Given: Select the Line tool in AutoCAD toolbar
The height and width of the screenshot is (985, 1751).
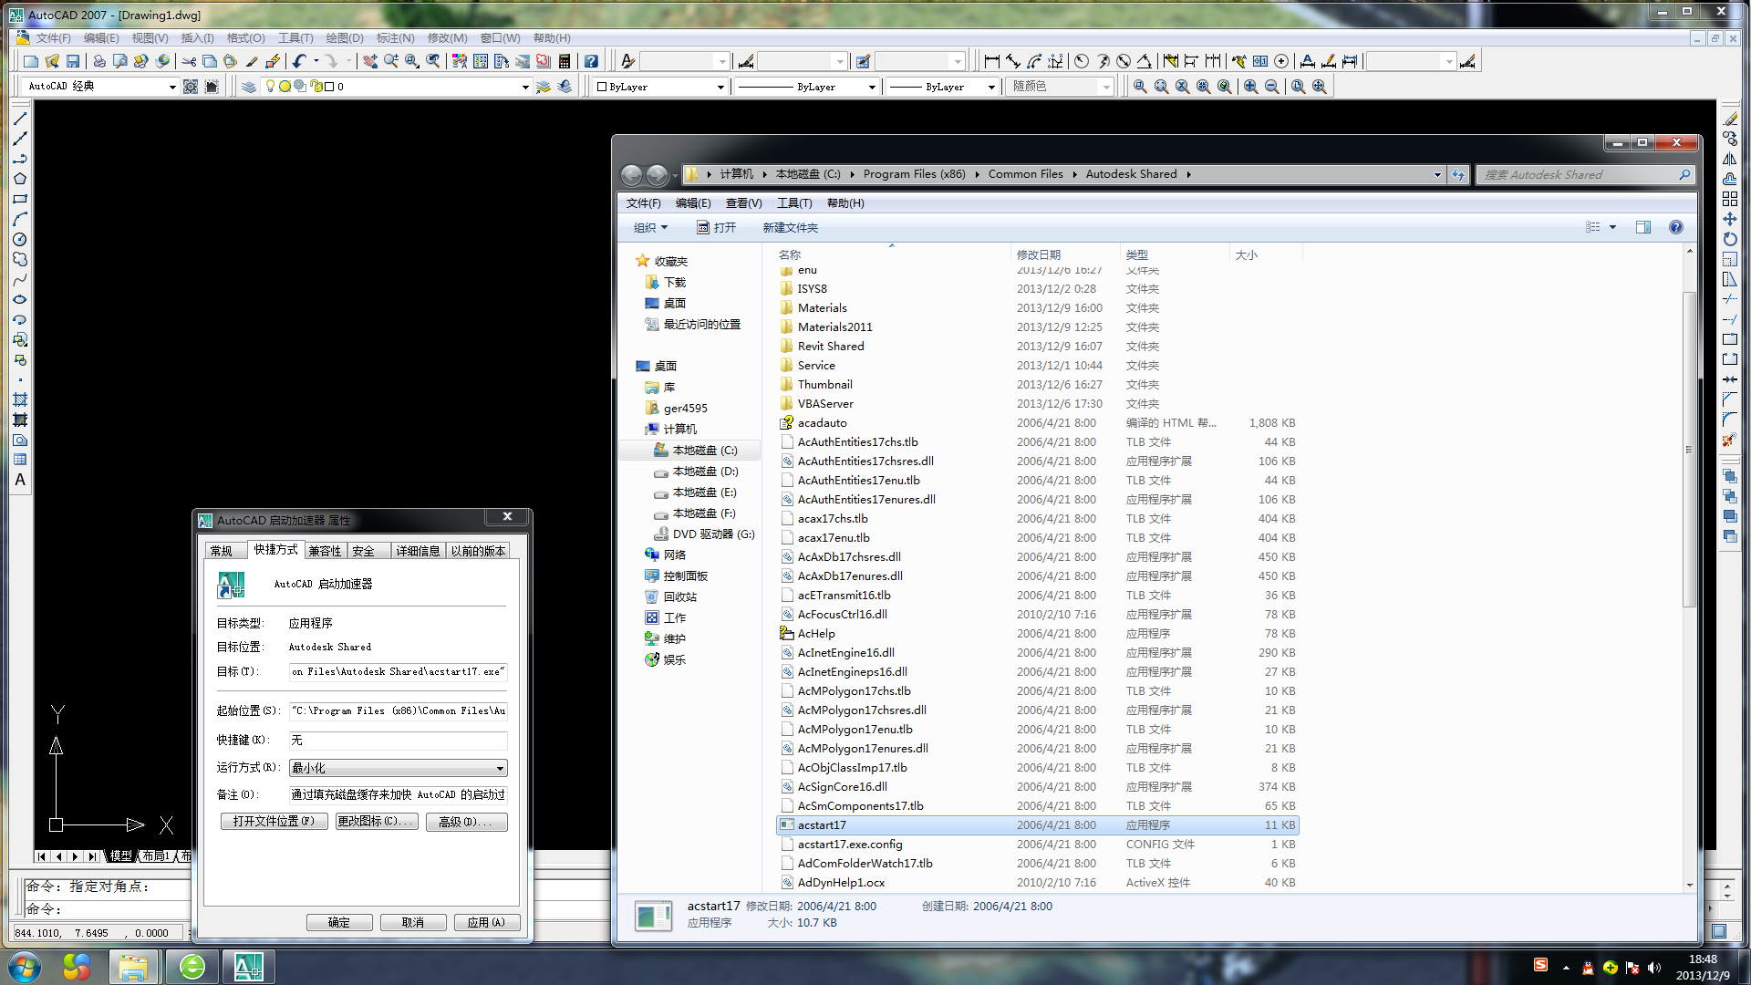Looking at the screenshot, I should pos(18,116).
